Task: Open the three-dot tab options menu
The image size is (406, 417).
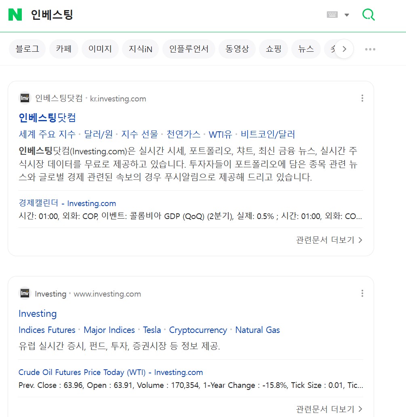Action: pyautogui.click(x=370, y=49)
